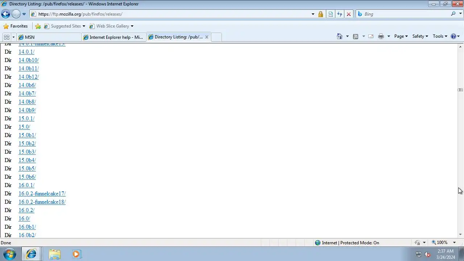Screen dimensions: 464x261
Task: Open the 14.0.1/ directory link
Action: tap(26, 52)
